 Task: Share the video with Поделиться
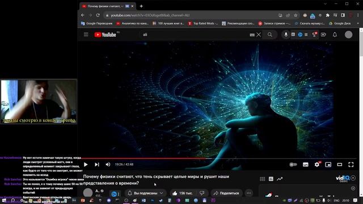[226, 193]
